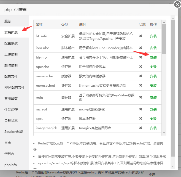
Task: Click the memcache status X icon
Action: pos(141,76)
